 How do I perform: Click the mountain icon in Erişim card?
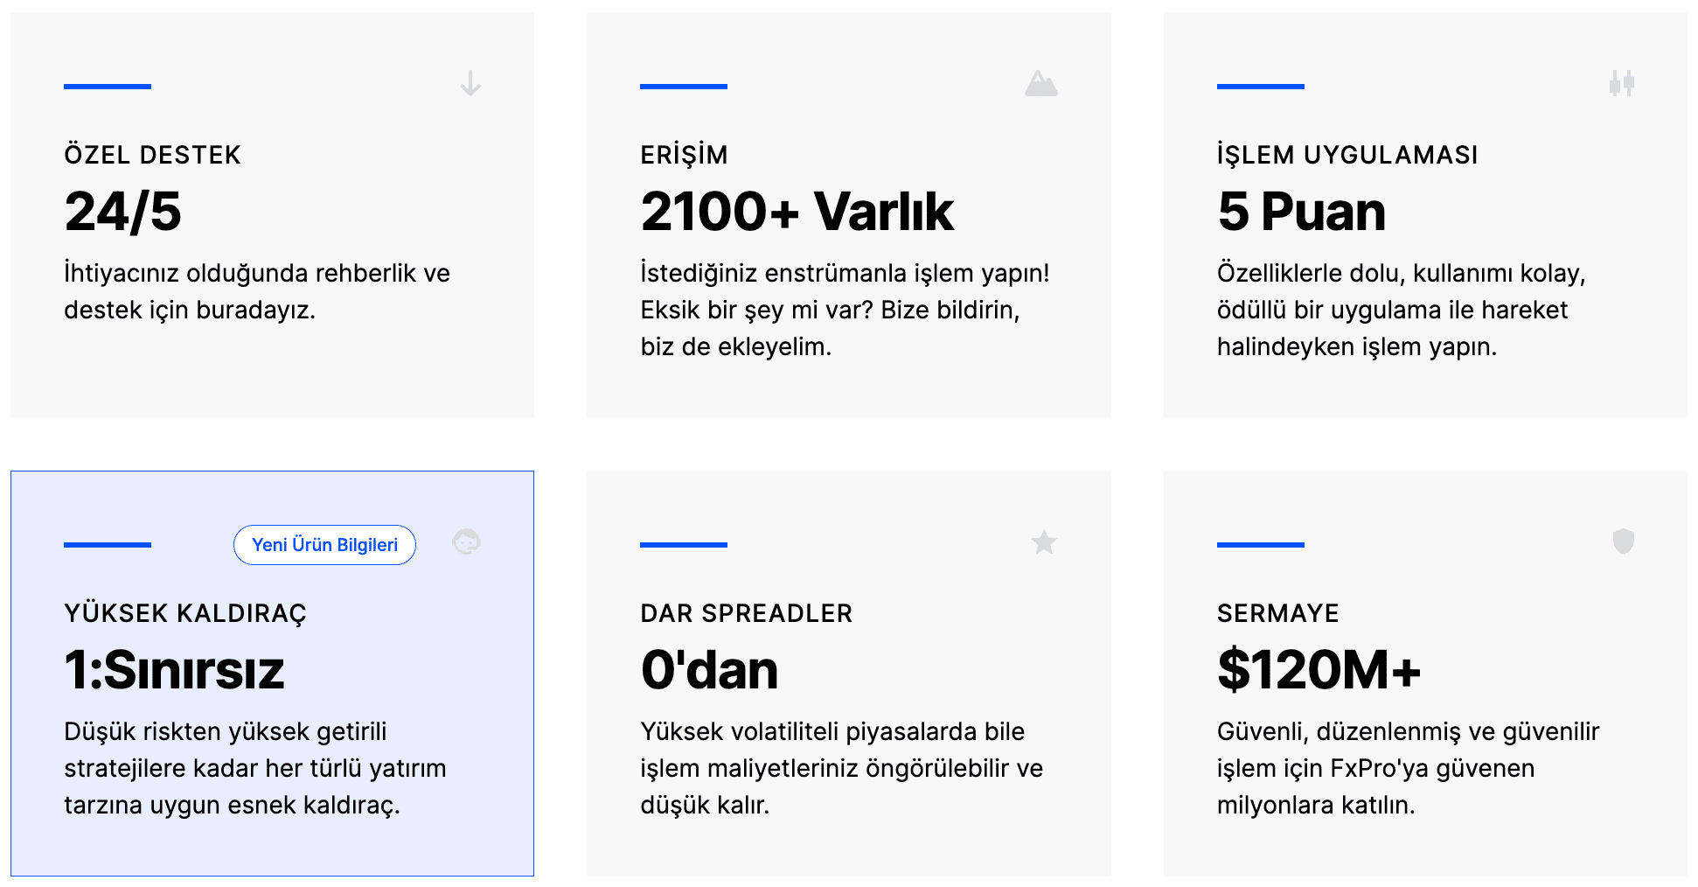coord(1040,83)
